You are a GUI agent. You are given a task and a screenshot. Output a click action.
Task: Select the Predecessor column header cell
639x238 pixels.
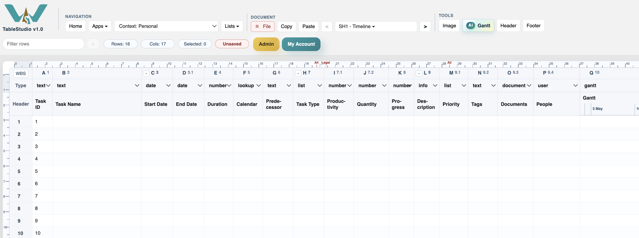click(x=278, y=104)
